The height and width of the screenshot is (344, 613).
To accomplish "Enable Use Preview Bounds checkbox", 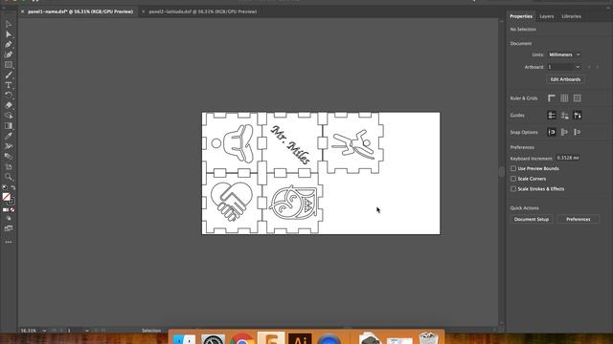I will [513, 168].
